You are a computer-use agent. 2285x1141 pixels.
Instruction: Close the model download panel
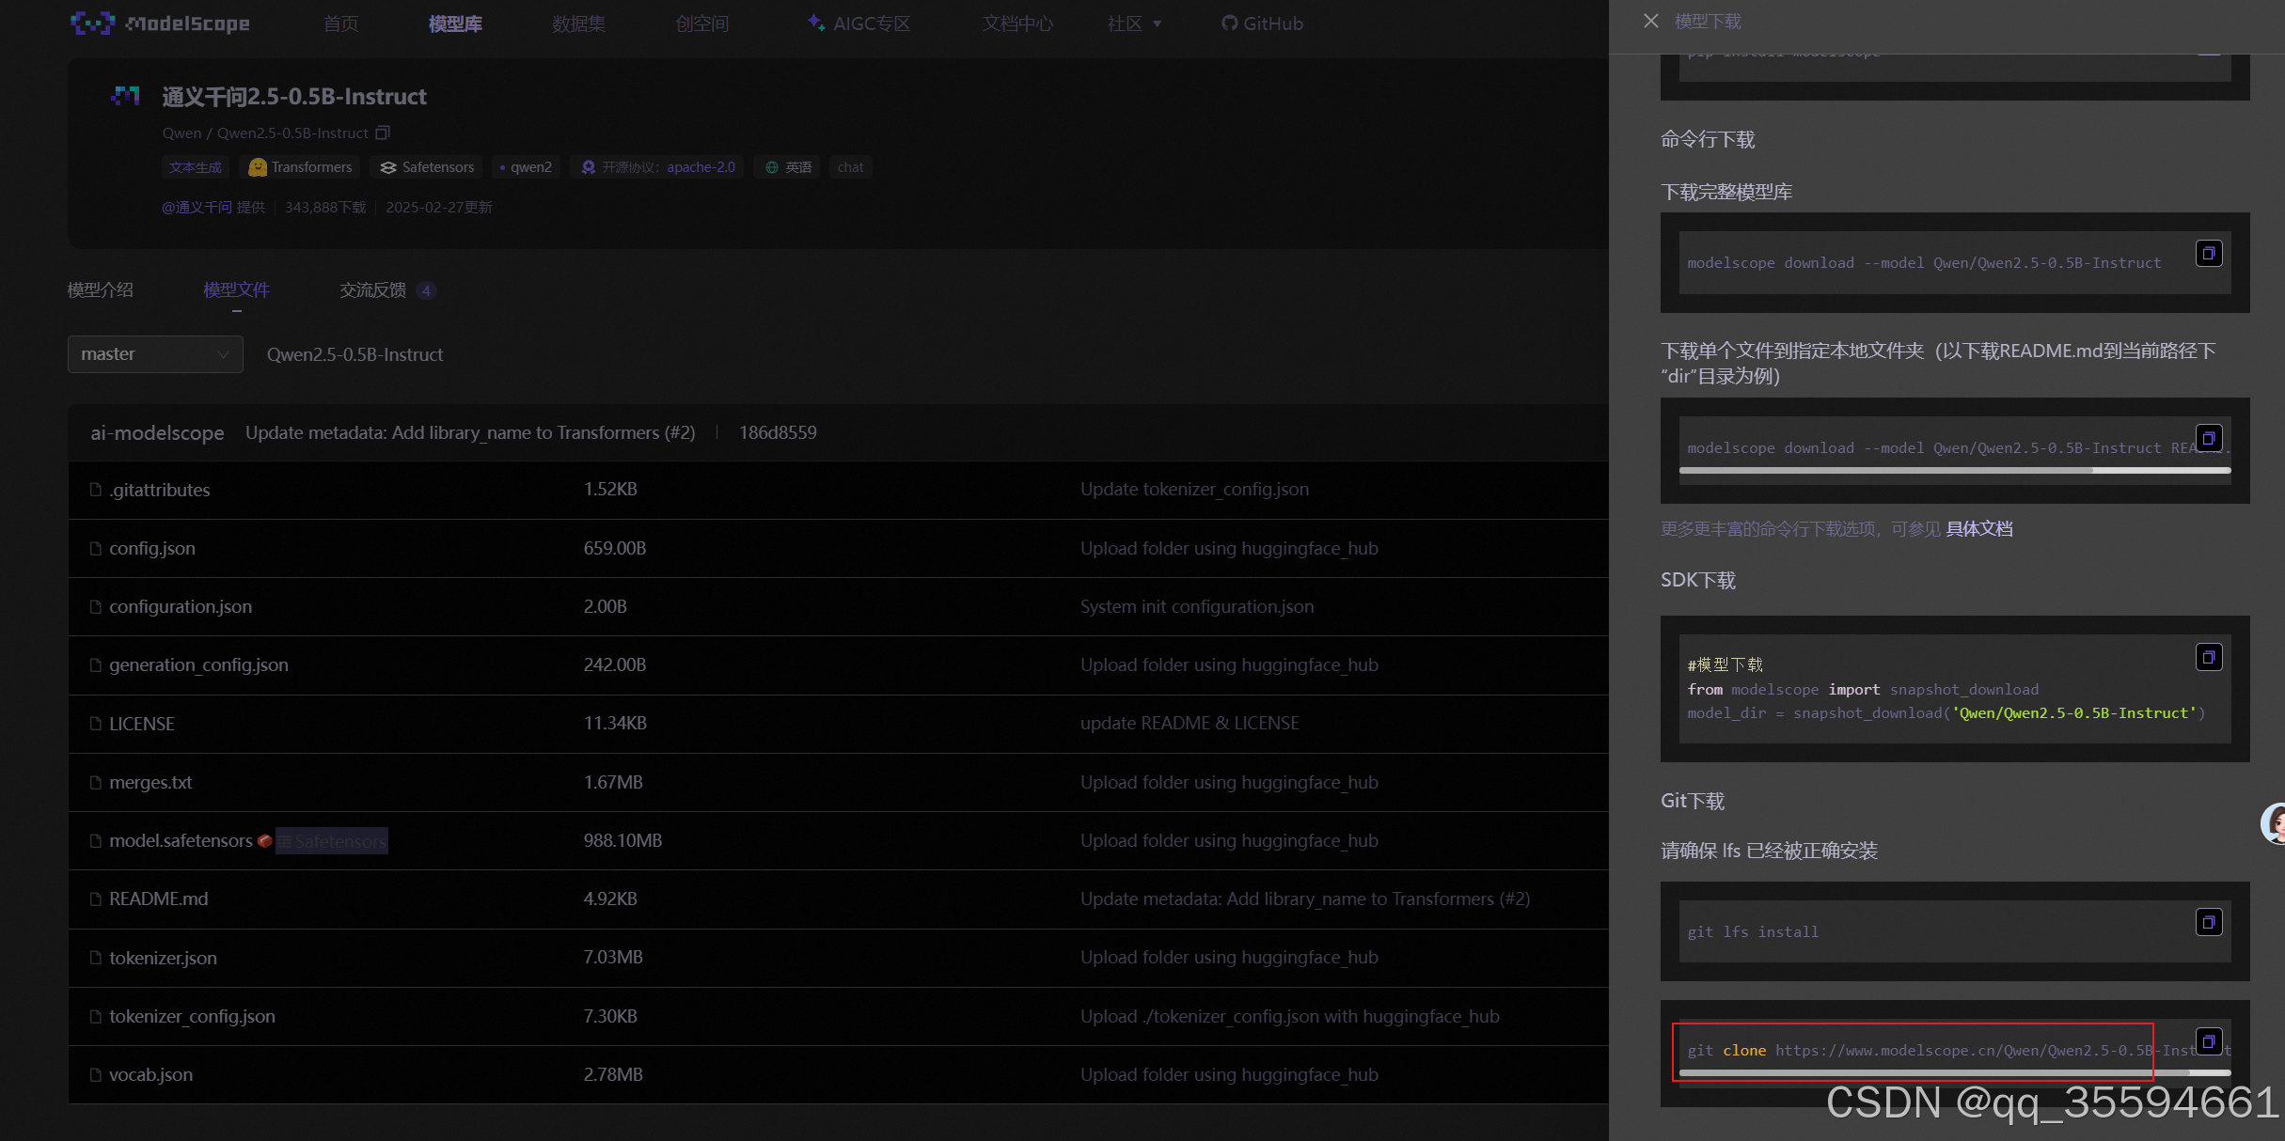pyautogui.click(x=1651, y=21)
